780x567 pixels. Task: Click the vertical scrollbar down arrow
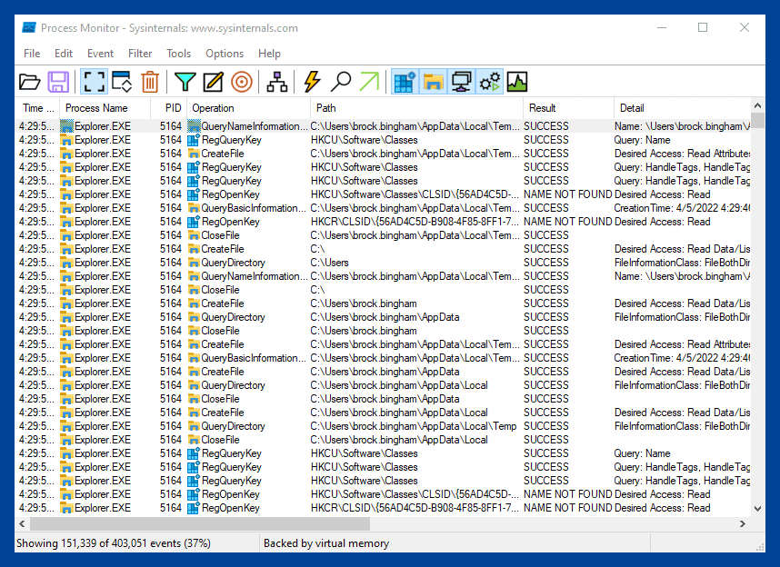tap(757, 508)
